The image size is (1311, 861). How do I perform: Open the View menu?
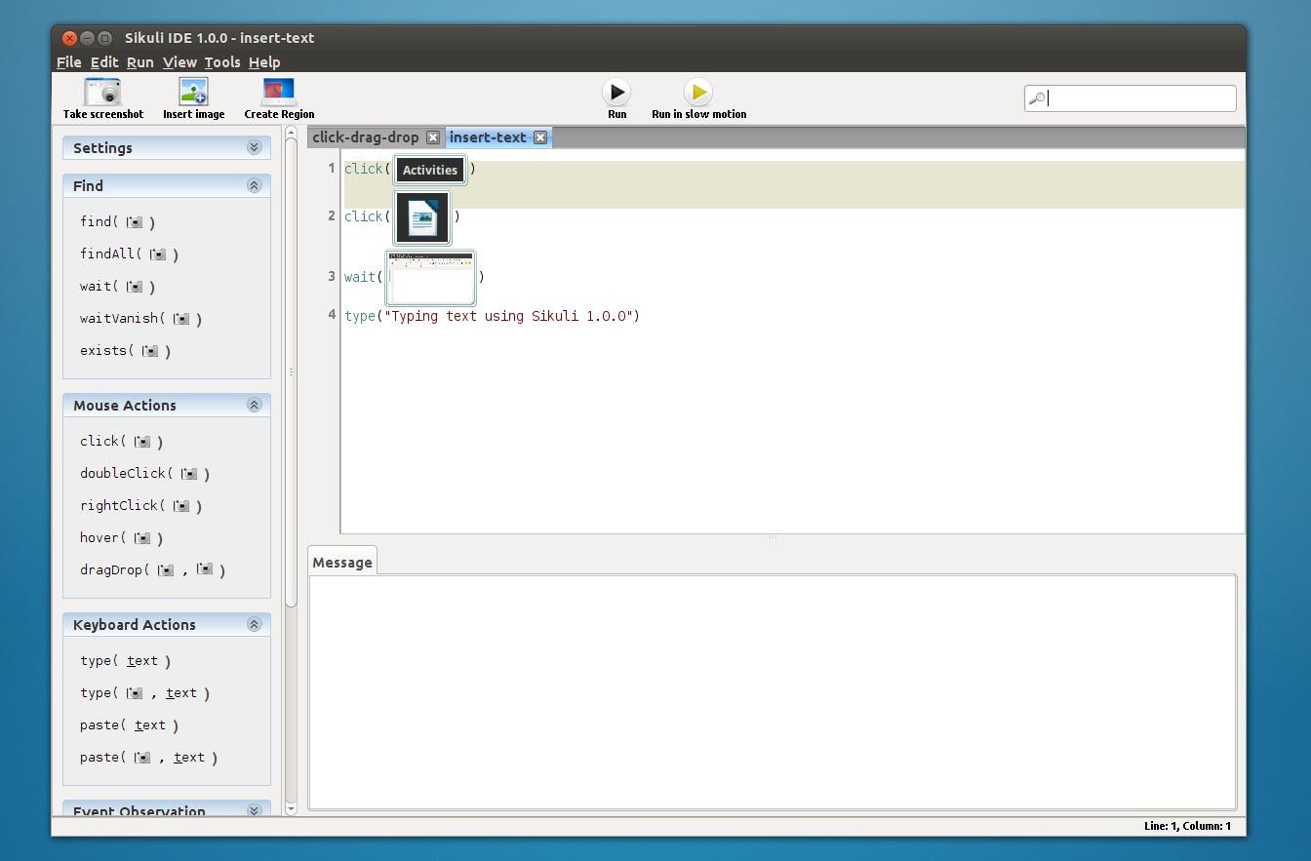coord(179,62)
